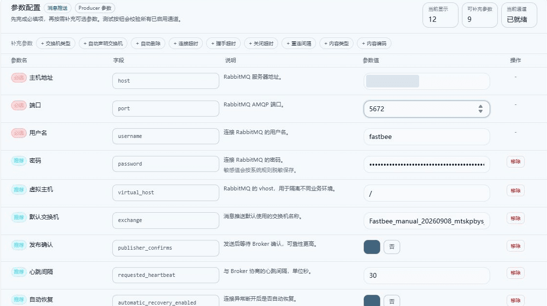Click the 操作 column header
This screenshot has height=306, width=547.
point(515,60)
